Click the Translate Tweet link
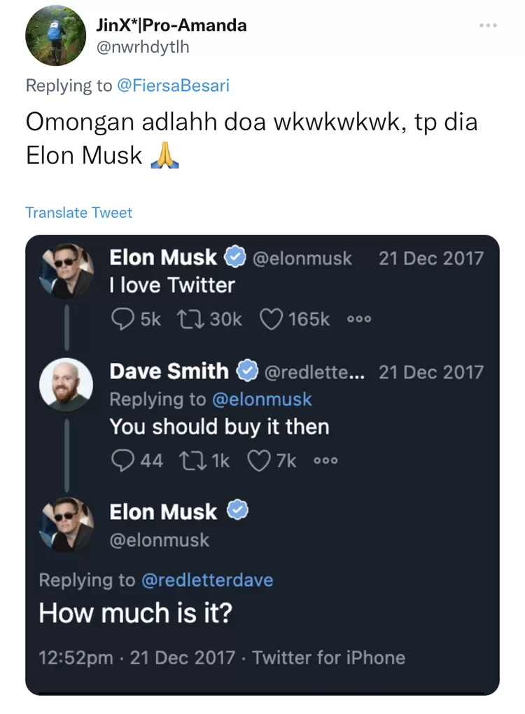525x714 pixels. point(78,213)
